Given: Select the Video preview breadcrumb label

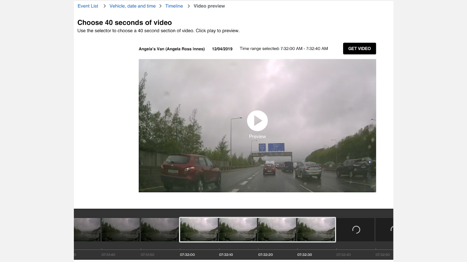Looking at the screenshot, I should point(209,6).
